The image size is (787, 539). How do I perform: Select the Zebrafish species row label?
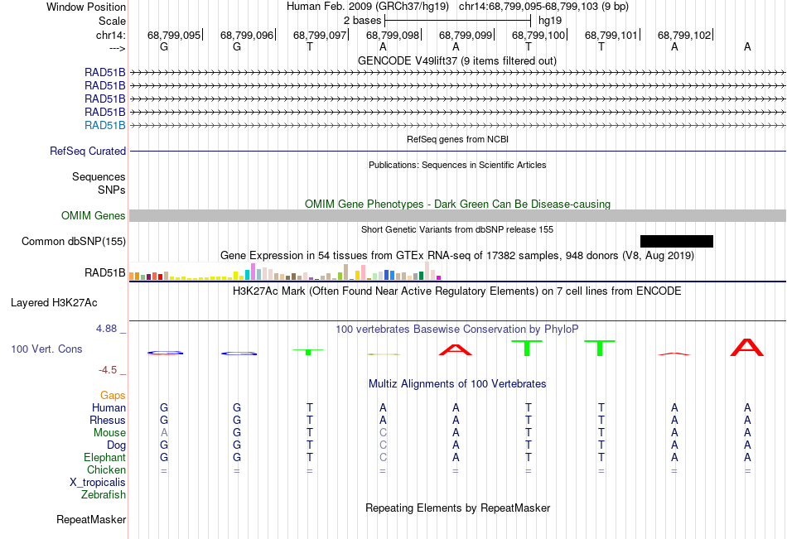point(104,495)
